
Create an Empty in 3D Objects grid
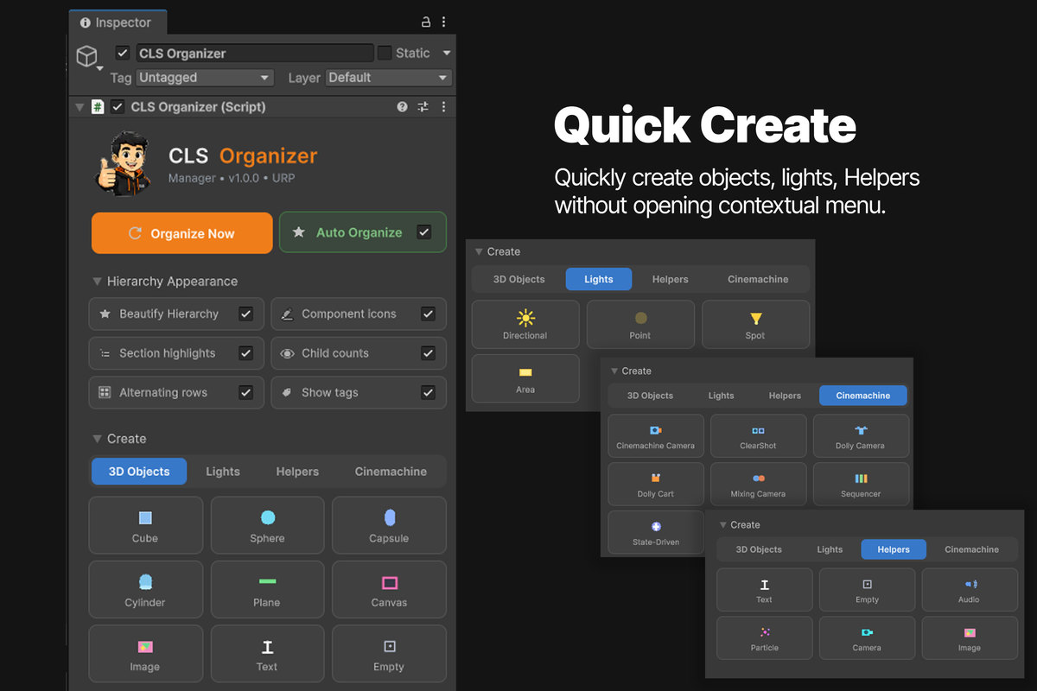point(389,654)
